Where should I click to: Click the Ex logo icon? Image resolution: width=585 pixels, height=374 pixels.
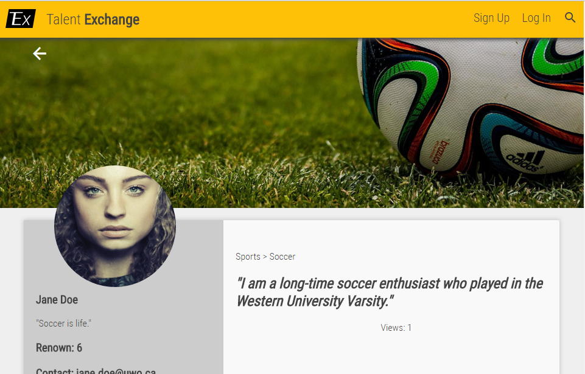[x=21, y=19]
